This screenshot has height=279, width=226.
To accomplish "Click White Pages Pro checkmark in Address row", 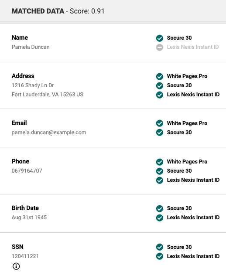I will (160, 76).
